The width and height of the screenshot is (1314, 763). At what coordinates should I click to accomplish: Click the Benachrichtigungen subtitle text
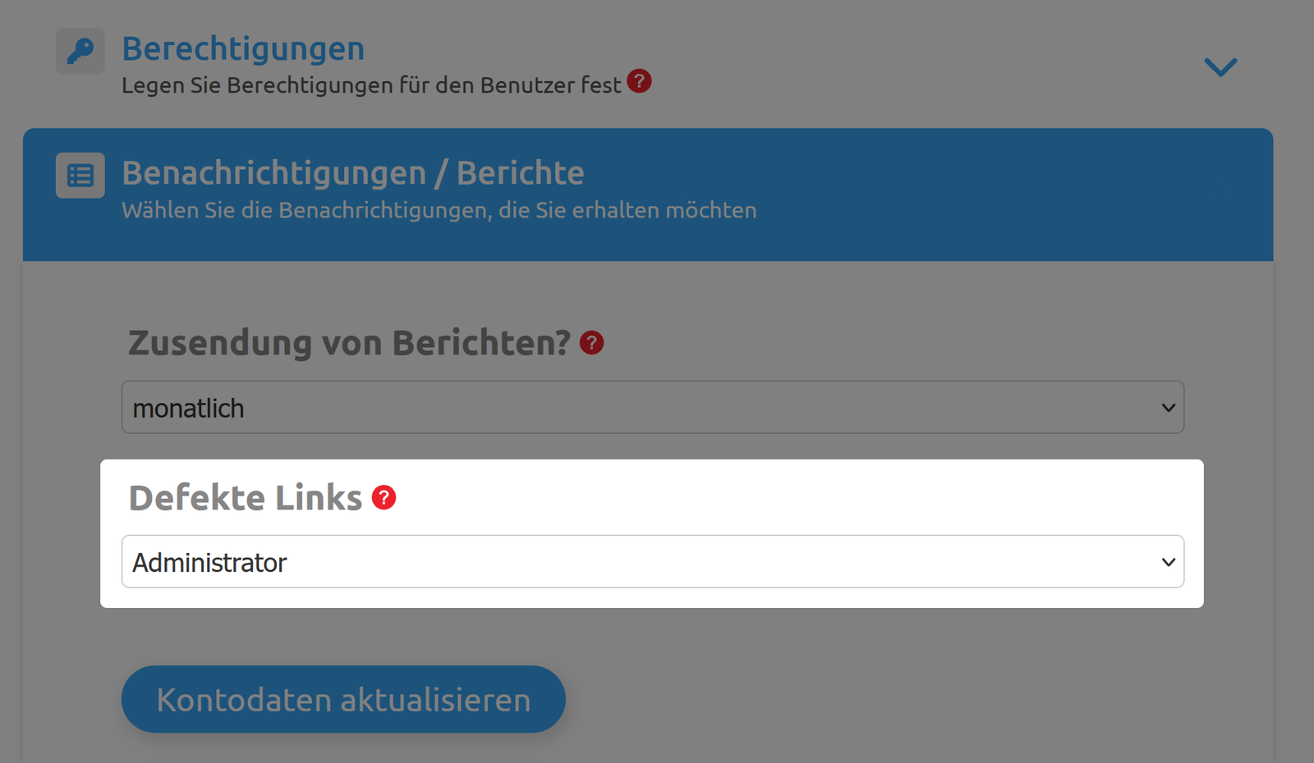(x=439, y=210)
